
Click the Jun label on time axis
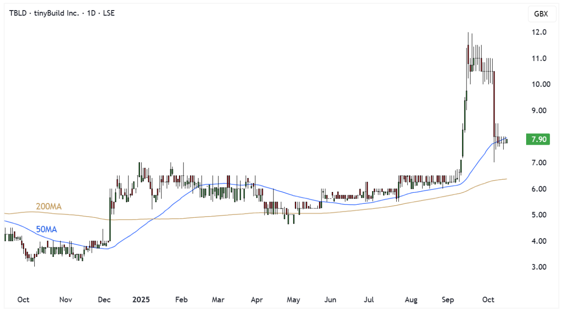[x=330, y=300]
